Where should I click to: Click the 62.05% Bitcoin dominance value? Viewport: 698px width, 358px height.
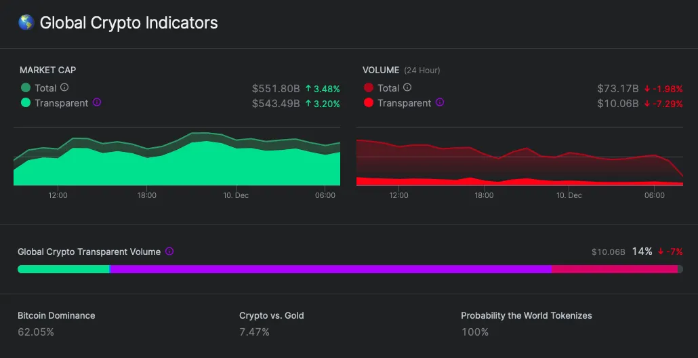pos(36,332)
